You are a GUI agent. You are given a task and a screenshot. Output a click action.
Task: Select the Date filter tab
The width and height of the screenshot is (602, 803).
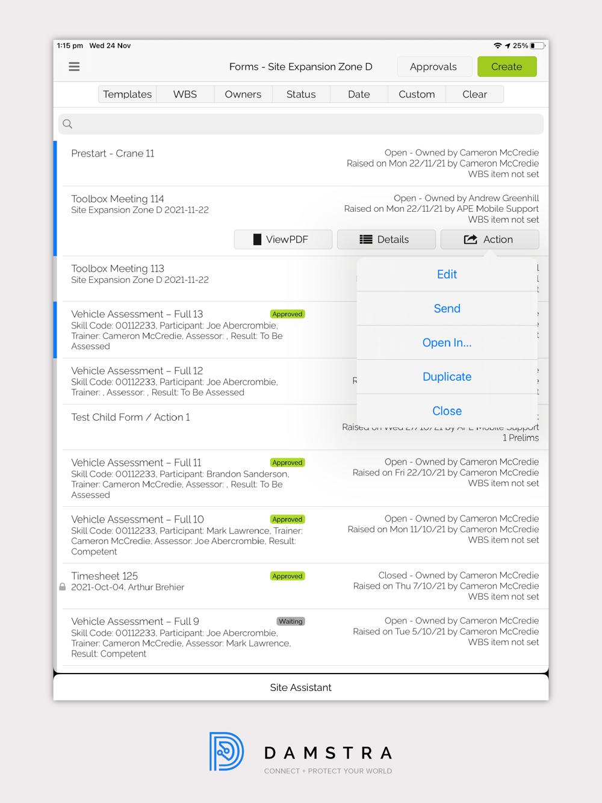click(x=359, y=95)
